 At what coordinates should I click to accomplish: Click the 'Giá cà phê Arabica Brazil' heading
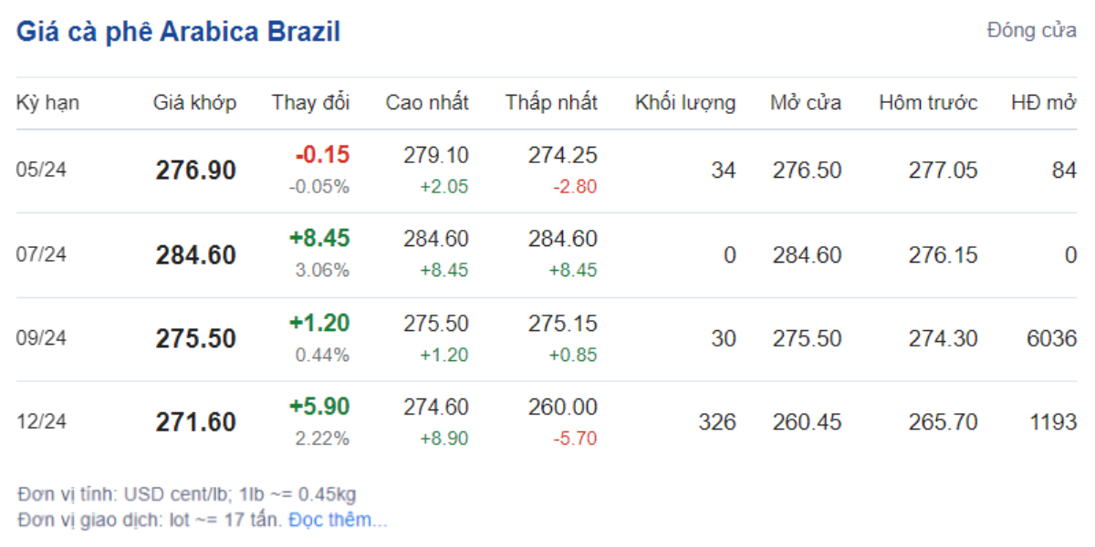(178, 32)
